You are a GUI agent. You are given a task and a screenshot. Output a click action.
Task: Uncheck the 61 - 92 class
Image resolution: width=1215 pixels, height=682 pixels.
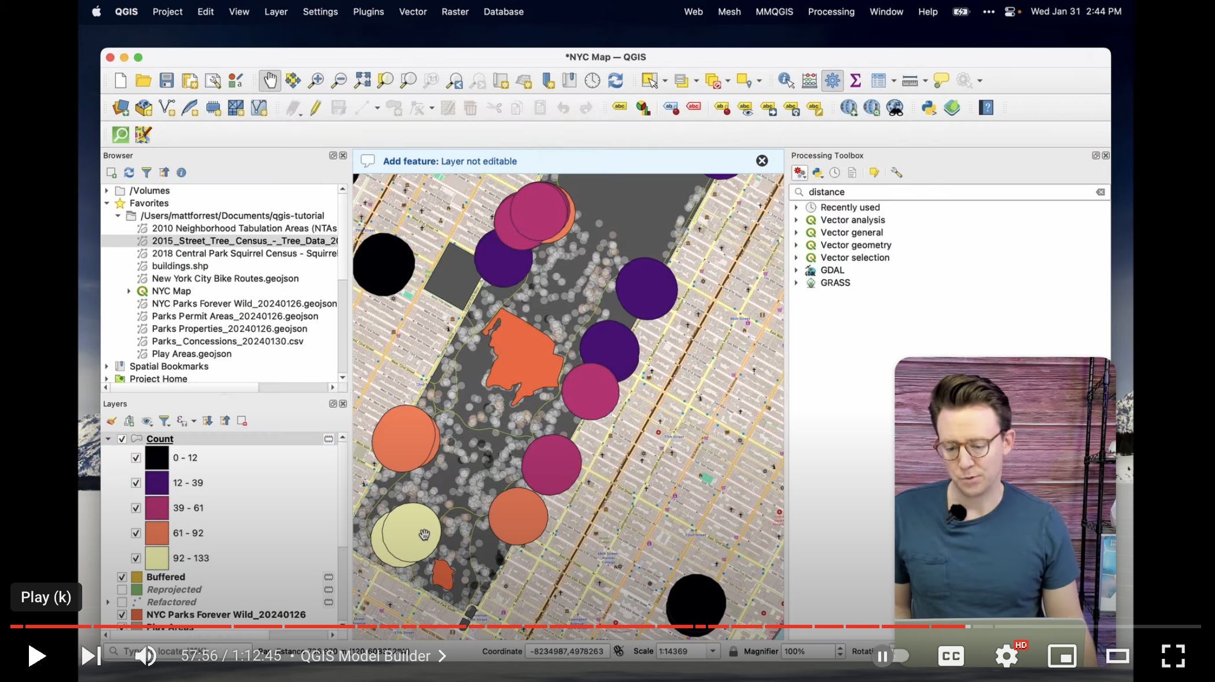(x=136, y=533)
